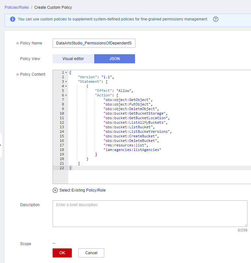
Task: Click the "obs:bucket:ListBucket" line 13
Action: pyautogui.click(x=129, y=127)
